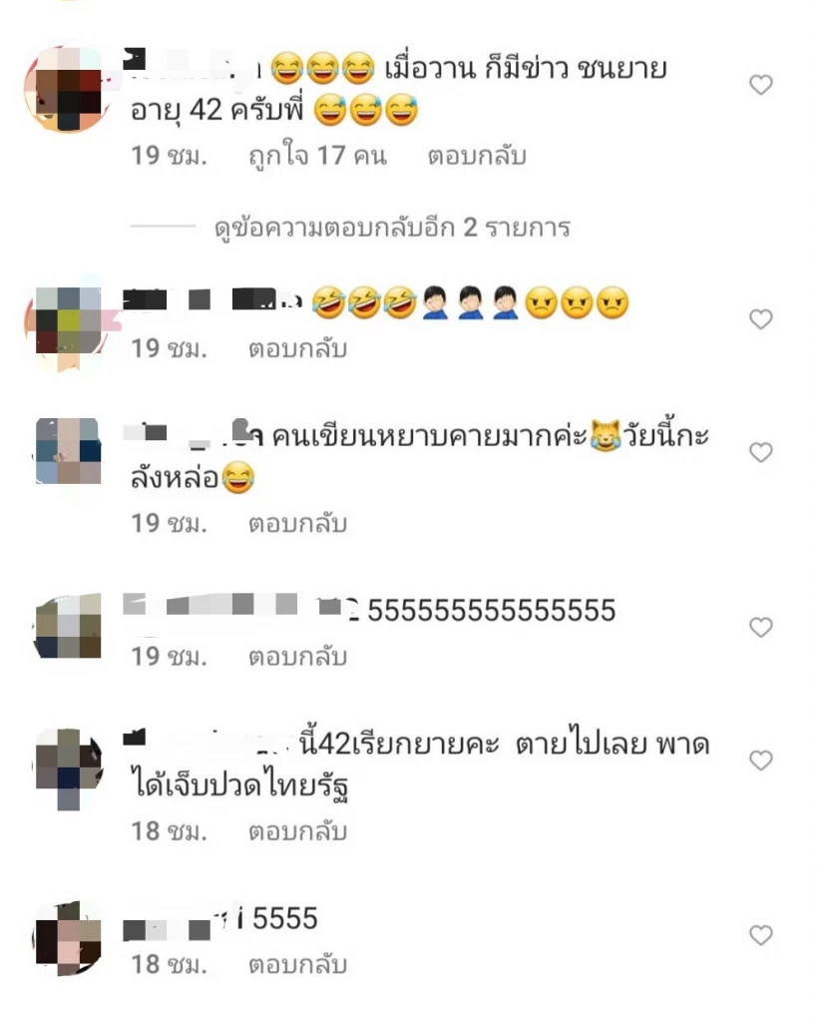
Task: Open first commenter's profile picture
Action: point(68,88)
